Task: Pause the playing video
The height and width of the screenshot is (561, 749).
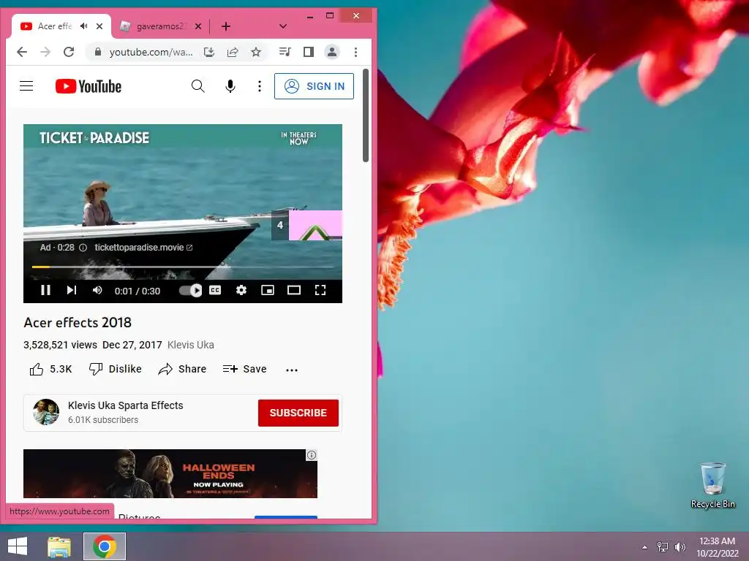Action: 45,290
